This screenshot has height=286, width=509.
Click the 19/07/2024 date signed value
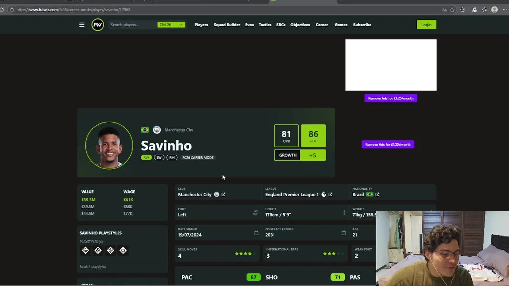[x=190, y=235]
